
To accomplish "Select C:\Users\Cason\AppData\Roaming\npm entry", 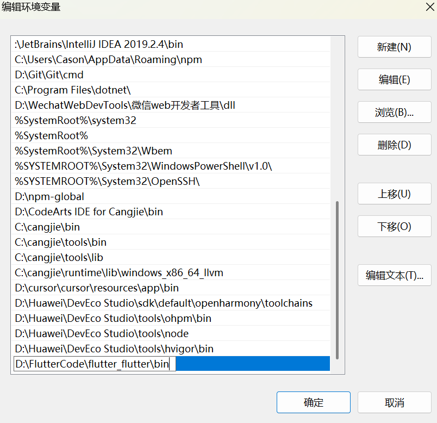I will pyautogui.click(x=171, y=59).
